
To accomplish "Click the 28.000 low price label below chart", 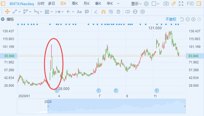I will pyautogui.click(x=64, y=89).
